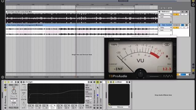Screen dimensions: 196x110
Task: Click the mvMeter wrench configure icon
Action: tap(113, 82)
